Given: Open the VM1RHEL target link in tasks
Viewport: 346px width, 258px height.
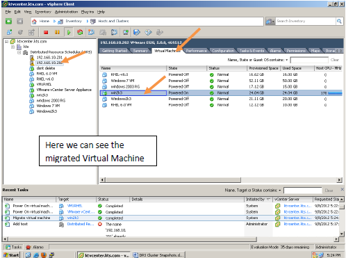Looking at the screenshot, I should [x=74, y=206].
